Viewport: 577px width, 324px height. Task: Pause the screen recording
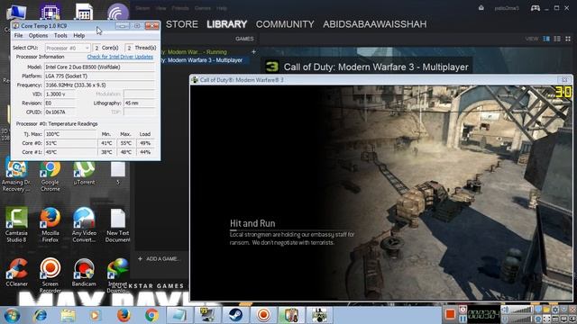pos(463,319)
